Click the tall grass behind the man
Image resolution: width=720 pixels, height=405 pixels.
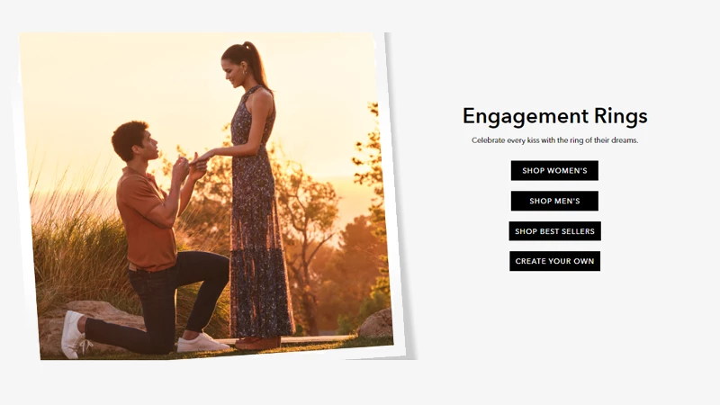(x=74, y=248)
